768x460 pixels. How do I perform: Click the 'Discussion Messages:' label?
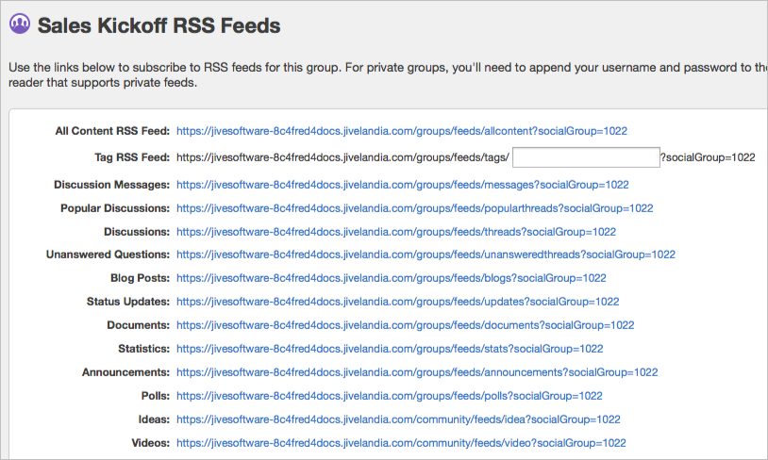pyautogui.click(x=111, y=185)
